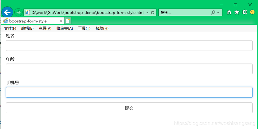Open a new tab button
The height and width of the screenshot is (129, 258).
(x=68, y=21)
